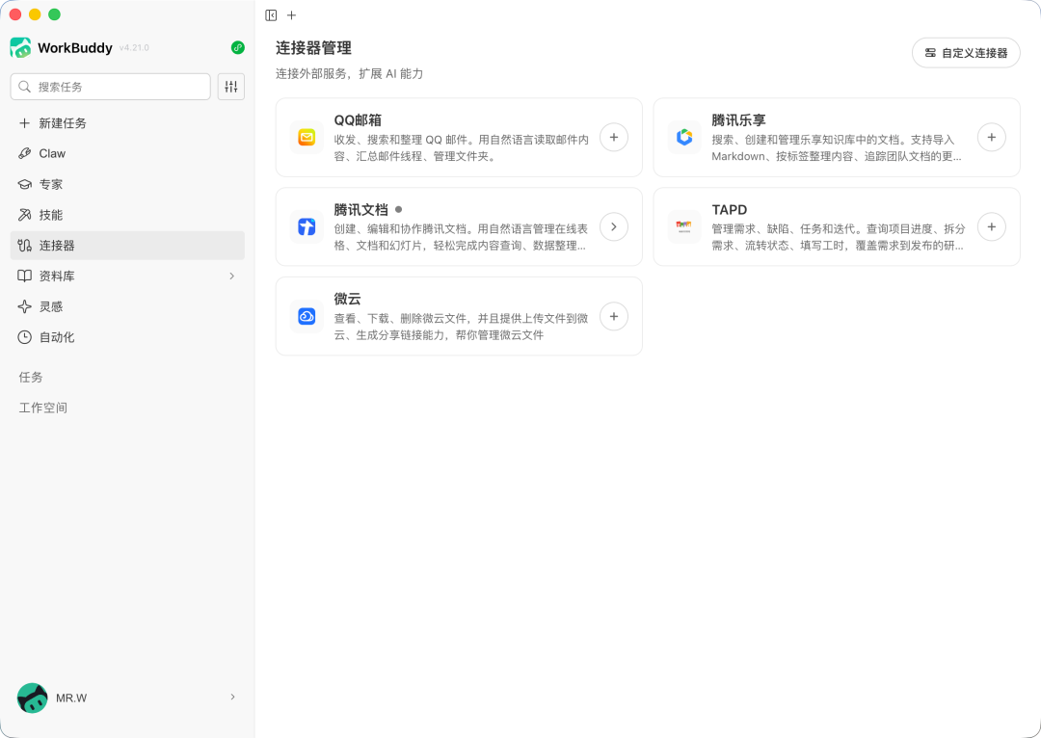Click the MR.W user avatar
Screen dimensions: 1041x738
click(32, 698)
